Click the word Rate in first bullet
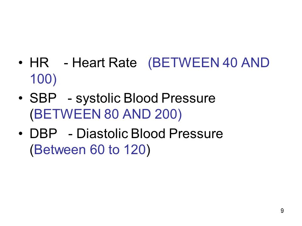Viewport: 302px width, 226px height. [123, 63]
